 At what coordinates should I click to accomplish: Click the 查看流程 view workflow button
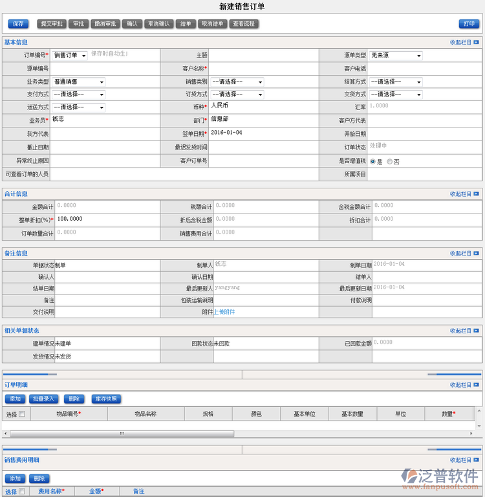point(244,24)
